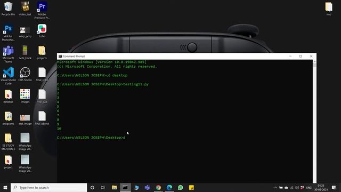Open the volume control in tray
341x192 pixels.
[x=297, y=187]
